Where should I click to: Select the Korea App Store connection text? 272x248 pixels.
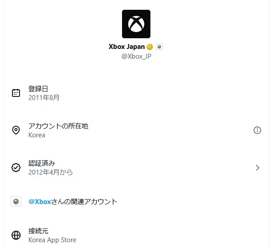pos(52,240)
